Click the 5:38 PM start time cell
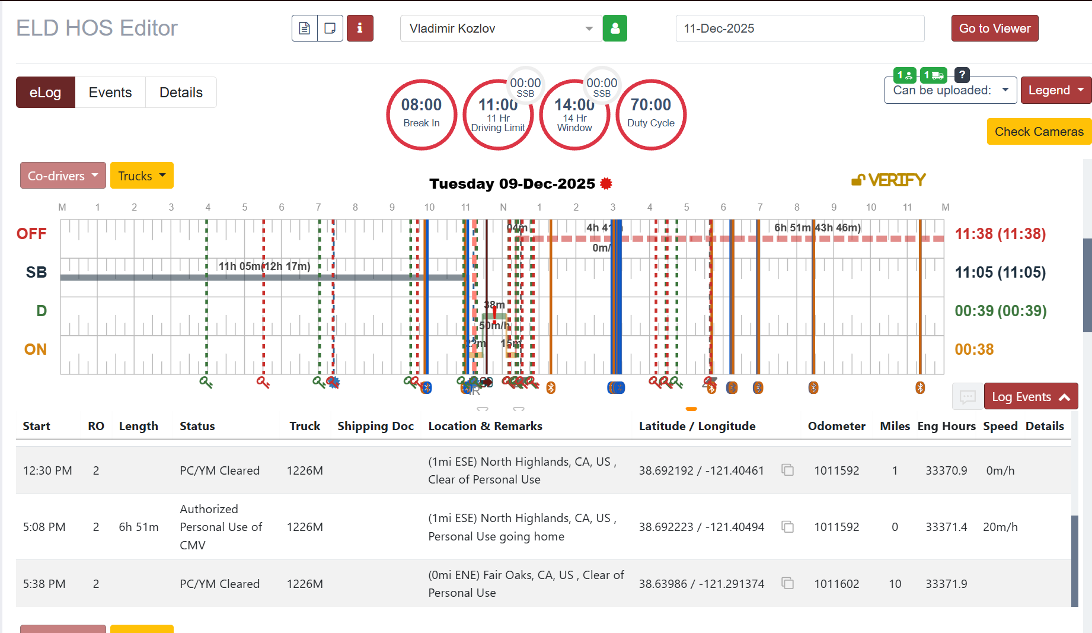The image size is (1092, 633). coord(44,584)
